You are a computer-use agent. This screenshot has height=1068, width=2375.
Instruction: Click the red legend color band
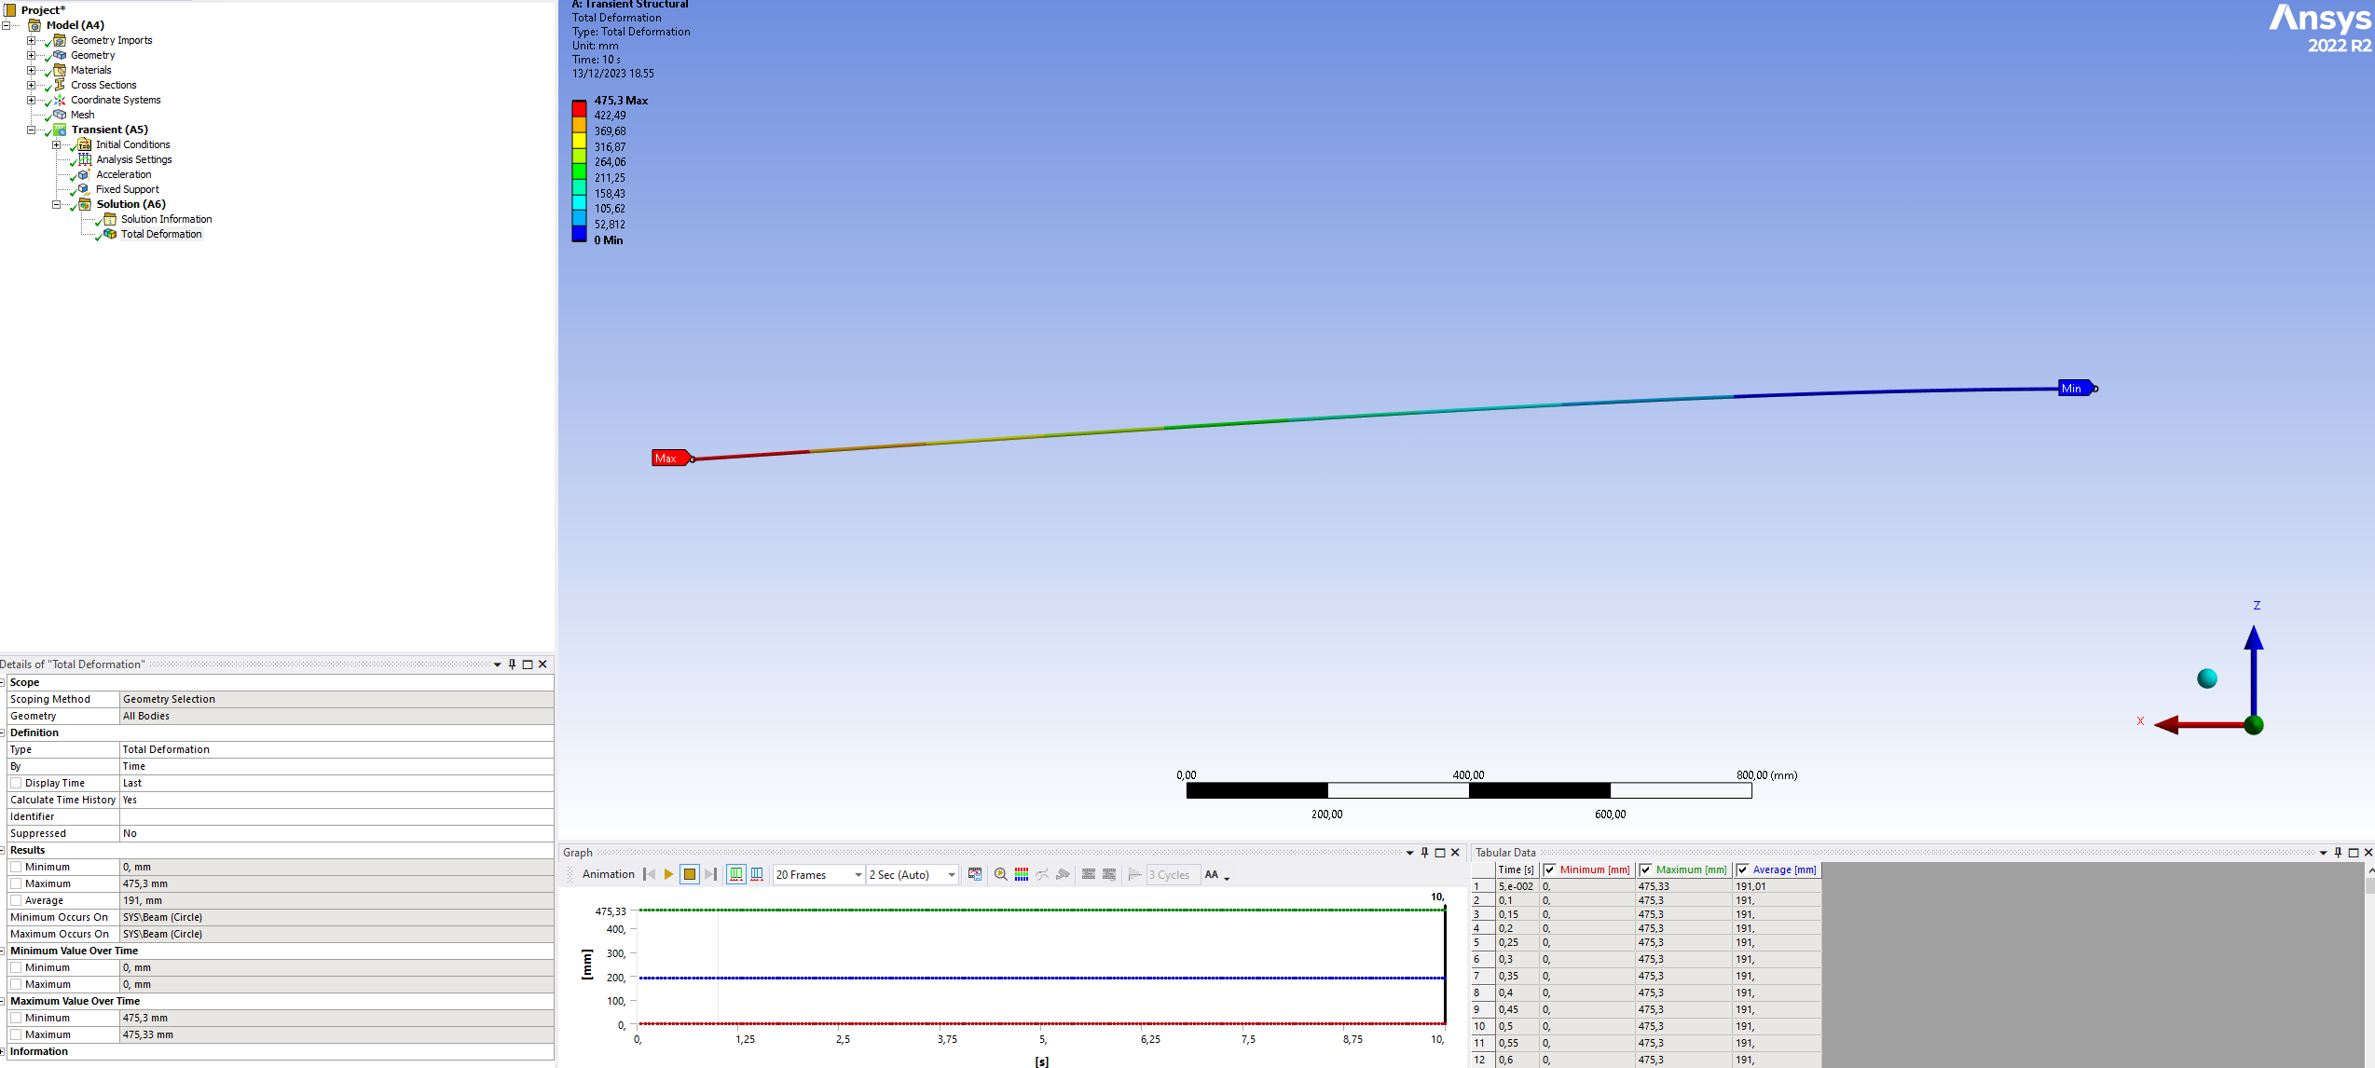tap(579, 109)
